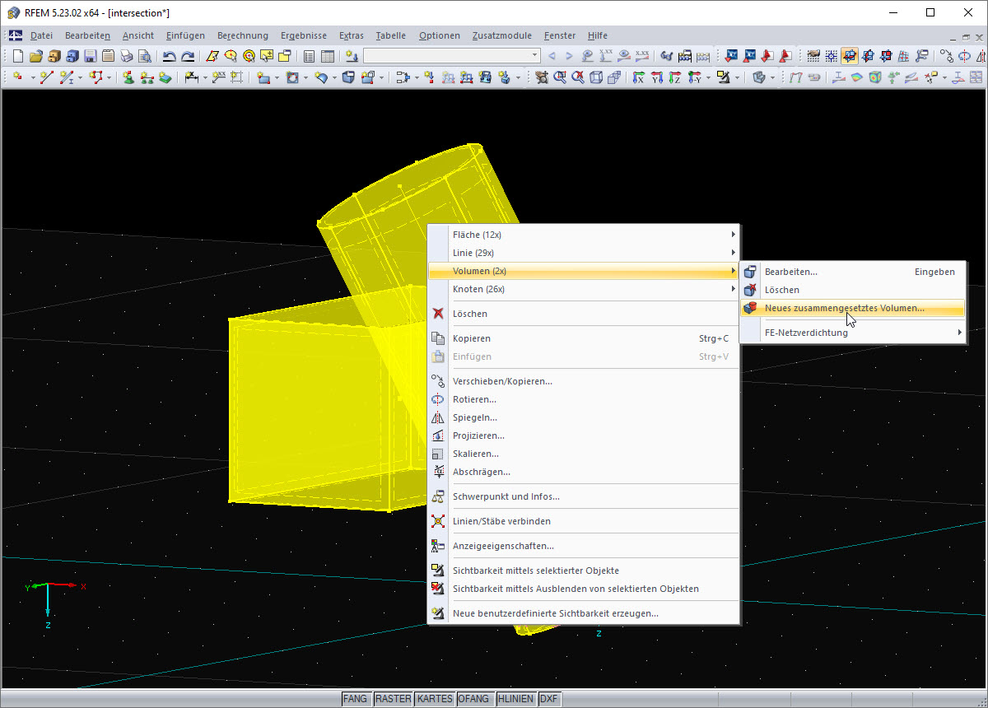Open a file using the folder icon
Screen dimensions: 988x708
pos(35,56)
